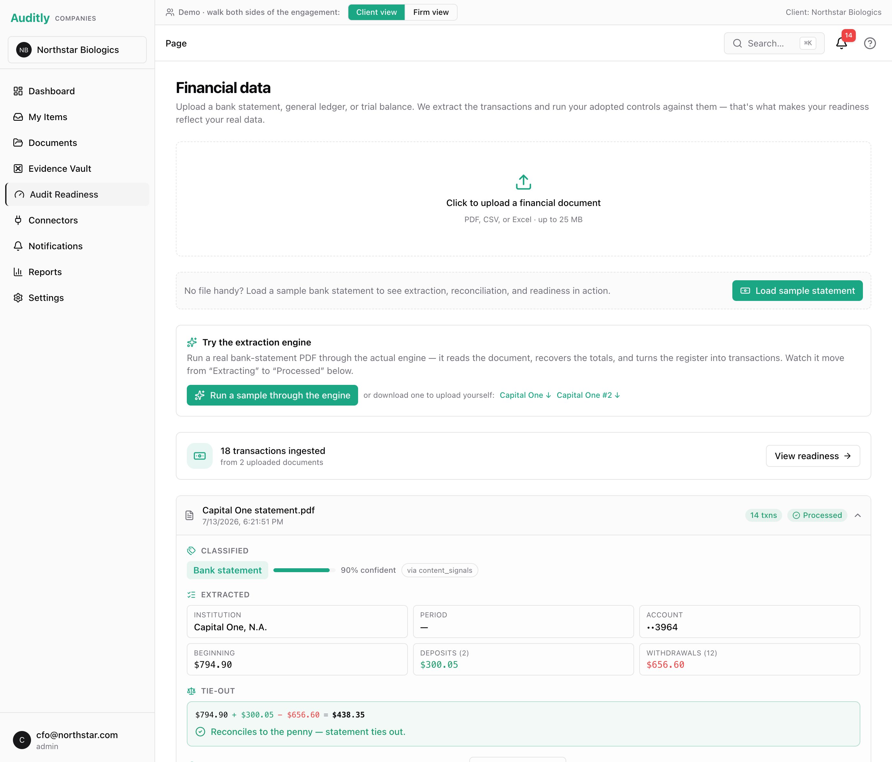
Task: Click the Settings gear icon
Action: pos(18,298)
